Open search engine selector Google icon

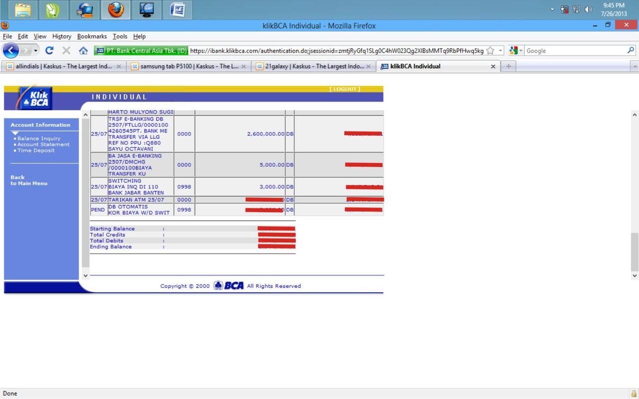click(x=515, y=50)
